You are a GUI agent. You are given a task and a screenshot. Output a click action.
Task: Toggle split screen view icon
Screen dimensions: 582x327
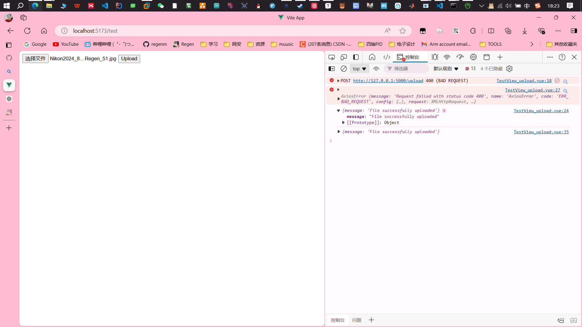[x=491, y=31]
